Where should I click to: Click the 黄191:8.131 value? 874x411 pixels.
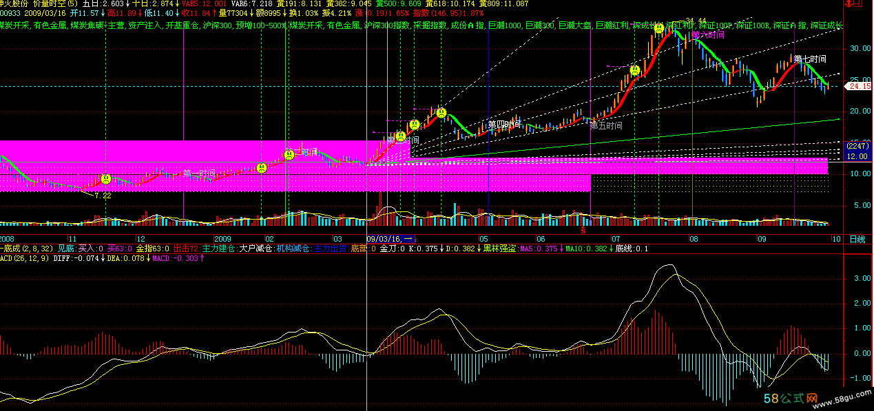(x=299, y=4)
